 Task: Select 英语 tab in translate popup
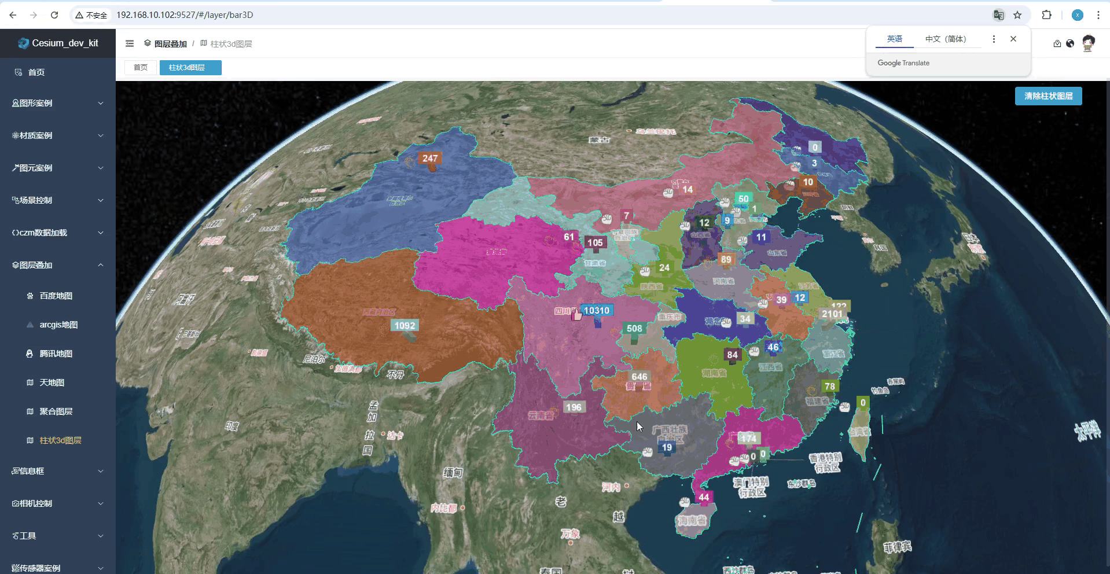pyautogui.click(x=895, y=39)
